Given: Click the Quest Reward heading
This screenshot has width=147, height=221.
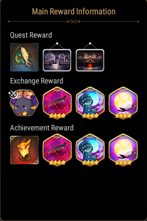Looking at the screenshot, I should [31, 35].
